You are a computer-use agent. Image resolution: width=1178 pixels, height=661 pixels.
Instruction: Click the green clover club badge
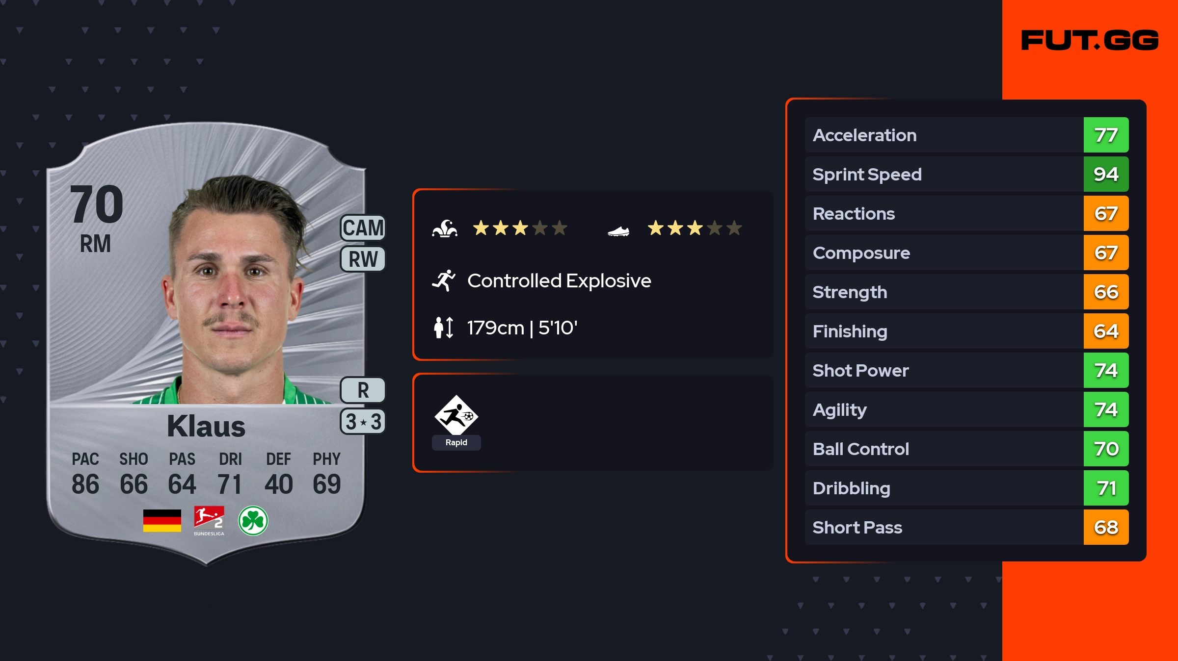click(x=253, y=521)
